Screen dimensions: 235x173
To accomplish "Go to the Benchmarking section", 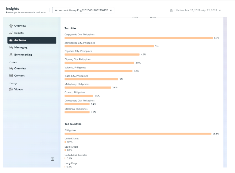I will coord(23,55).
